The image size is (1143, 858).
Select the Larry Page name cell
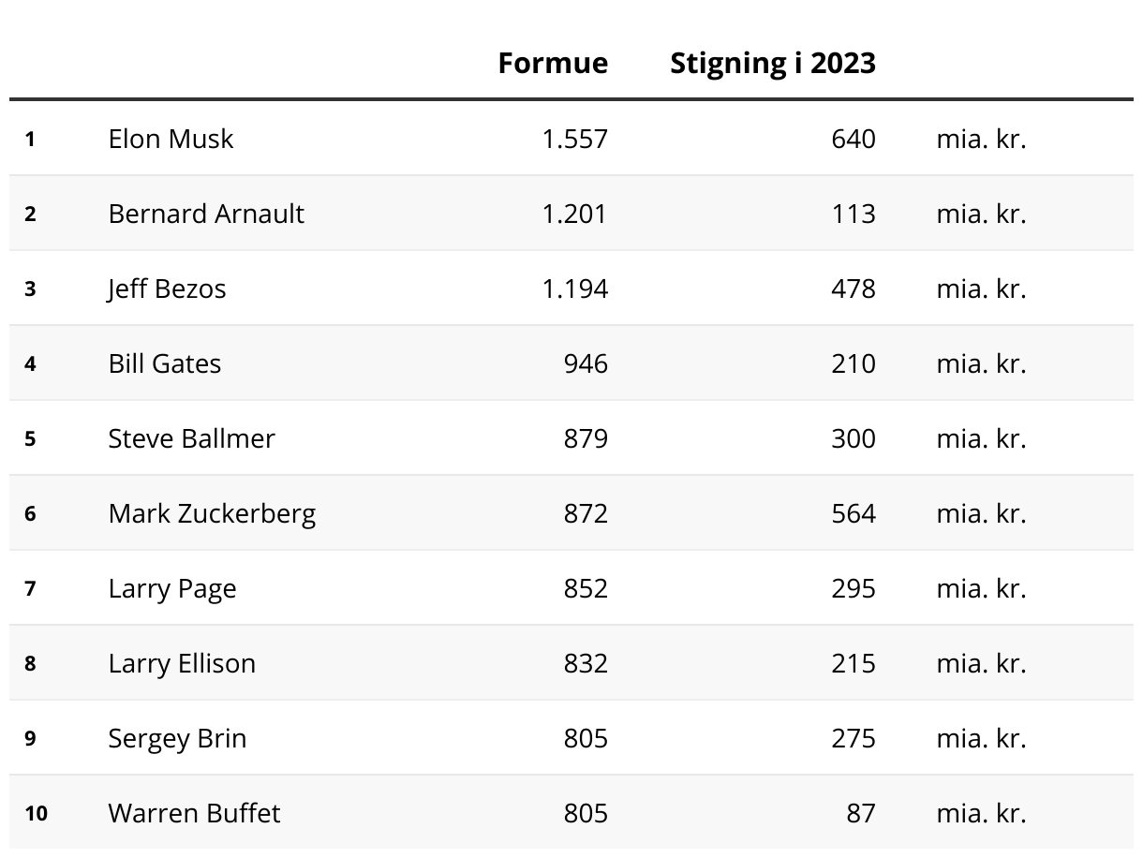(x=172, y=588)
